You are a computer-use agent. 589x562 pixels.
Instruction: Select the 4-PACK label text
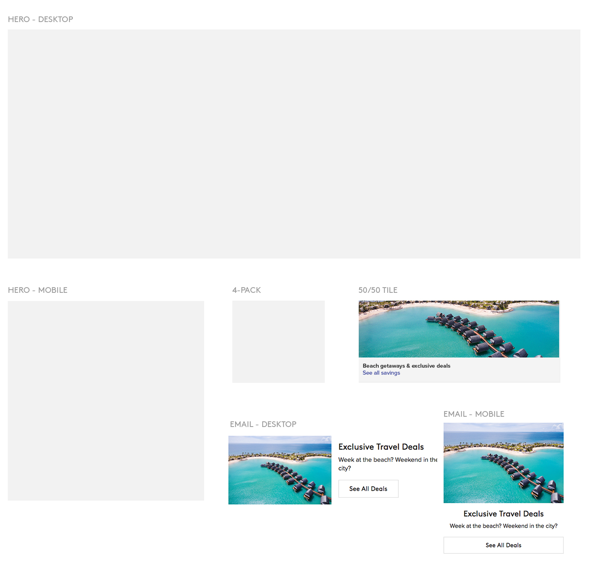click(x=246, y=290)
